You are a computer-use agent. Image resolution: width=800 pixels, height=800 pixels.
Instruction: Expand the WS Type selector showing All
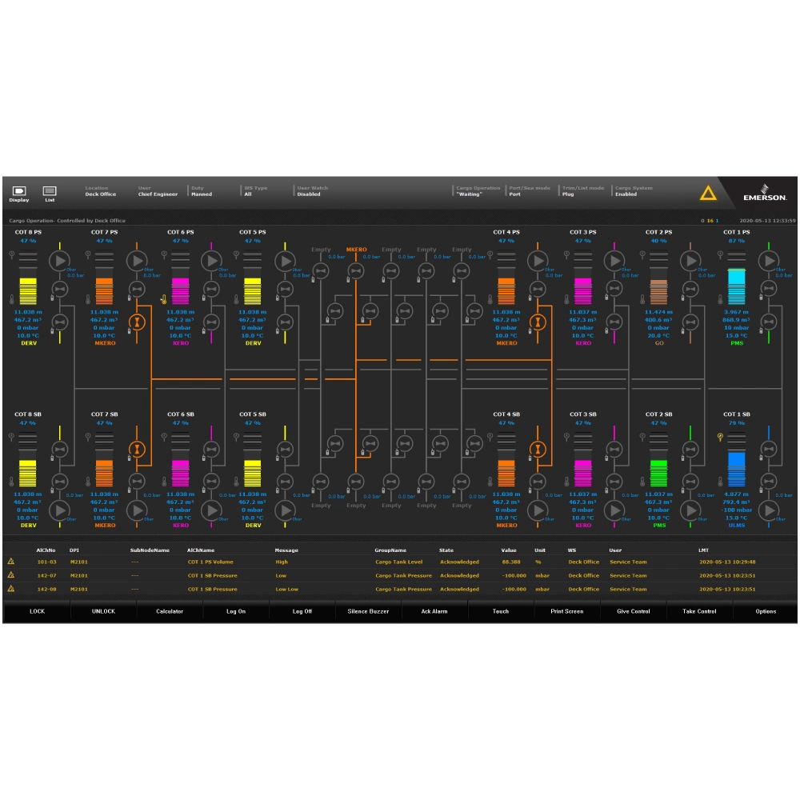click(256, 192)
